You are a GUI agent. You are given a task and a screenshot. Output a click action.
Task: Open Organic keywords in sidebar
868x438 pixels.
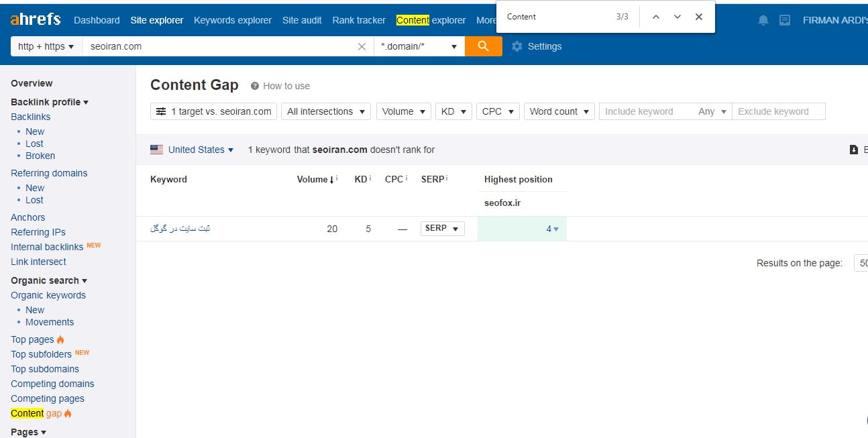pyautogui.click(x=48, y=295)
